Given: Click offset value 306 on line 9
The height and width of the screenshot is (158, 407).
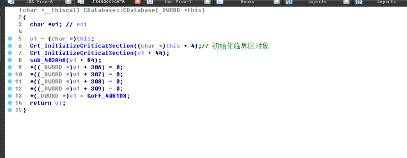Looking at the screenshot, I should [x=96, y=67].
